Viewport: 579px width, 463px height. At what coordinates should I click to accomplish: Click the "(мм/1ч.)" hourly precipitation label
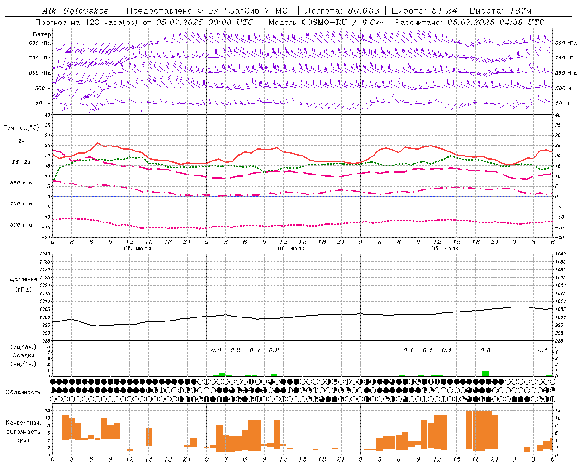(24, 364)
